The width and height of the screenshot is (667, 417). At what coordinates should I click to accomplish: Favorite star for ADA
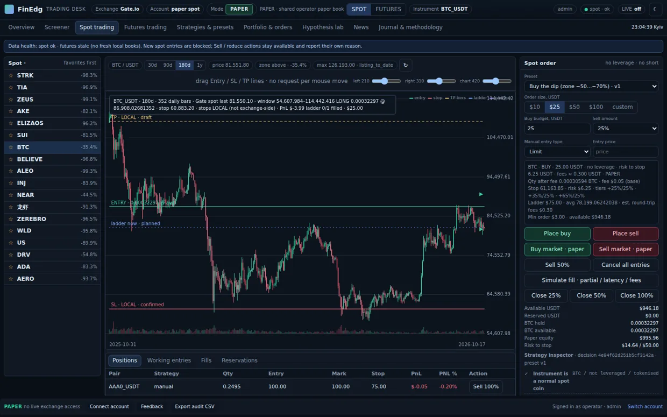point(11,267)
